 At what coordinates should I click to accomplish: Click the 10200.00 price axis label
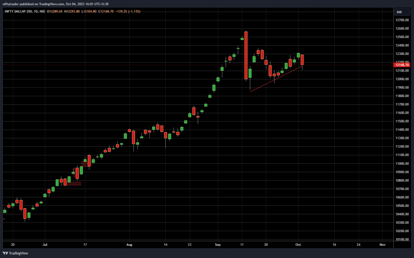[402, 231]
